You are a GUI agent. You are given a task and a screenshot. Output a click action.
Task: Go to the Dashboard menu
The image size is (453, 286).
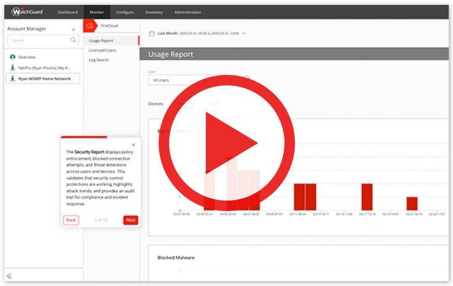point(68,12)
